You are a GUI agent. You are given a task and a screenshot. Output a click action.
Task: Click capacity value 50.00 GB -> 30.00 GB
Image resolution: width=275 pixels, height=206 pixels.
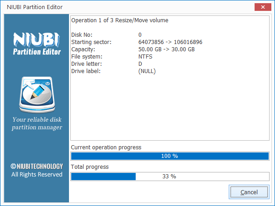pyautogui.click(x=167, y=49)
